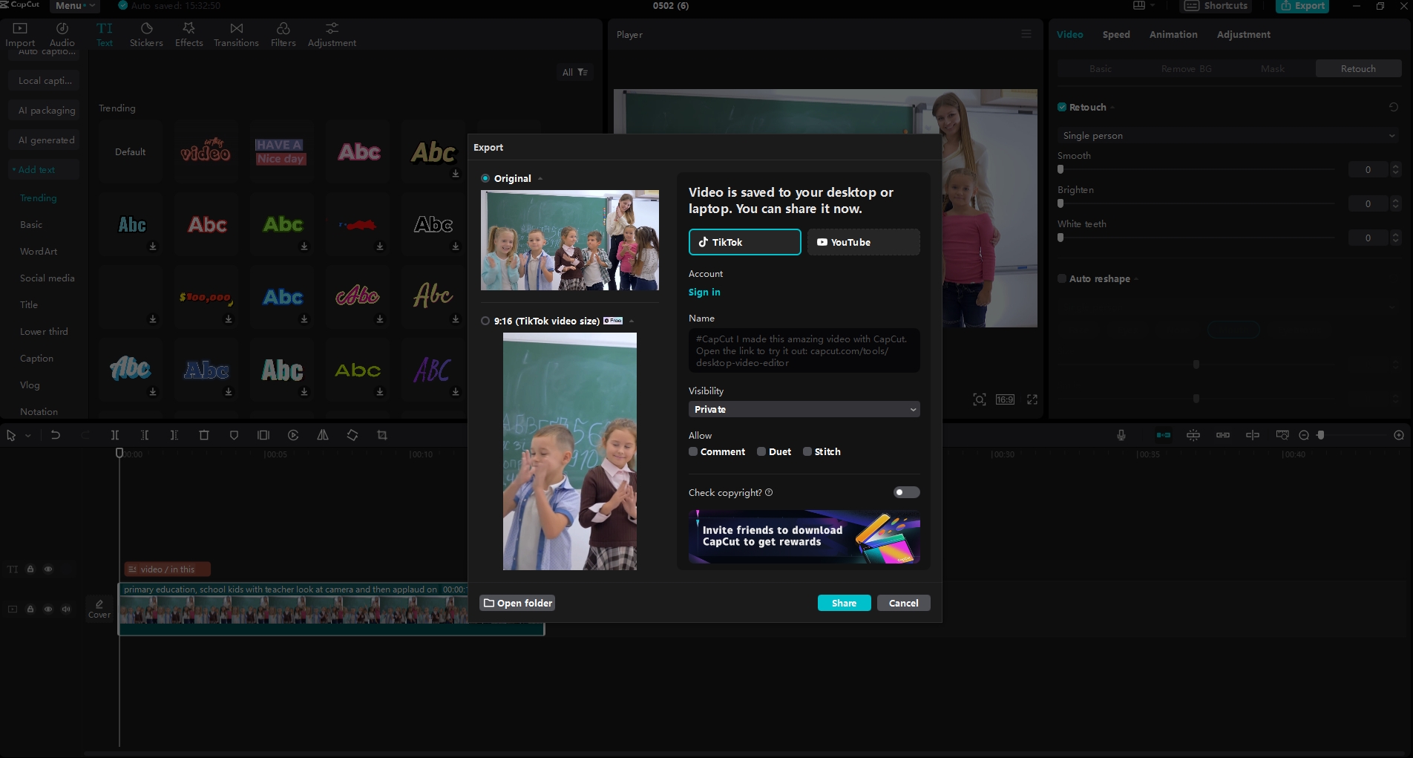This screenshot has width=1413, height=758.
Task: Open the Visibility dropdown set to Private
Action: pos(803,409)
